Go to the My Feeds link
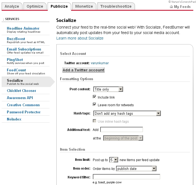 click(x=182, y=7)
